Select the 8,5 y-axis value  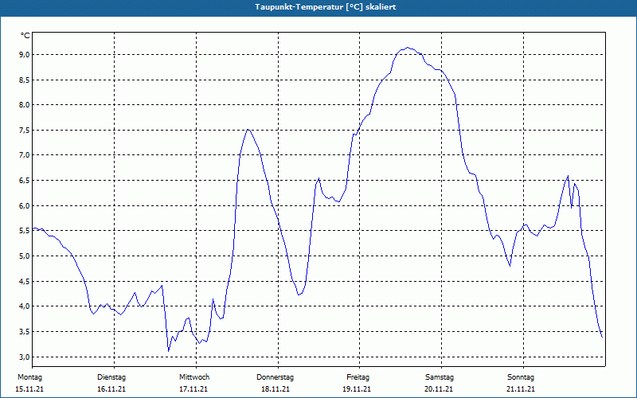pyautogui.click(x=24, y=80)
